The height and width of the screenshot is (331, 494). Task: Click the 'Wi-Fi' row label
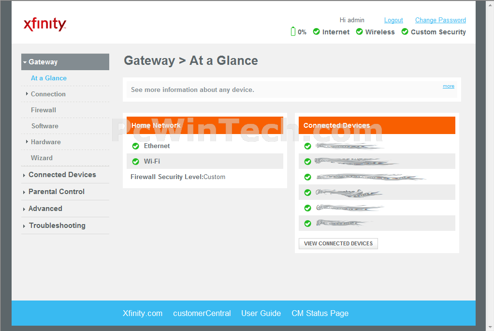coord(152,161)
